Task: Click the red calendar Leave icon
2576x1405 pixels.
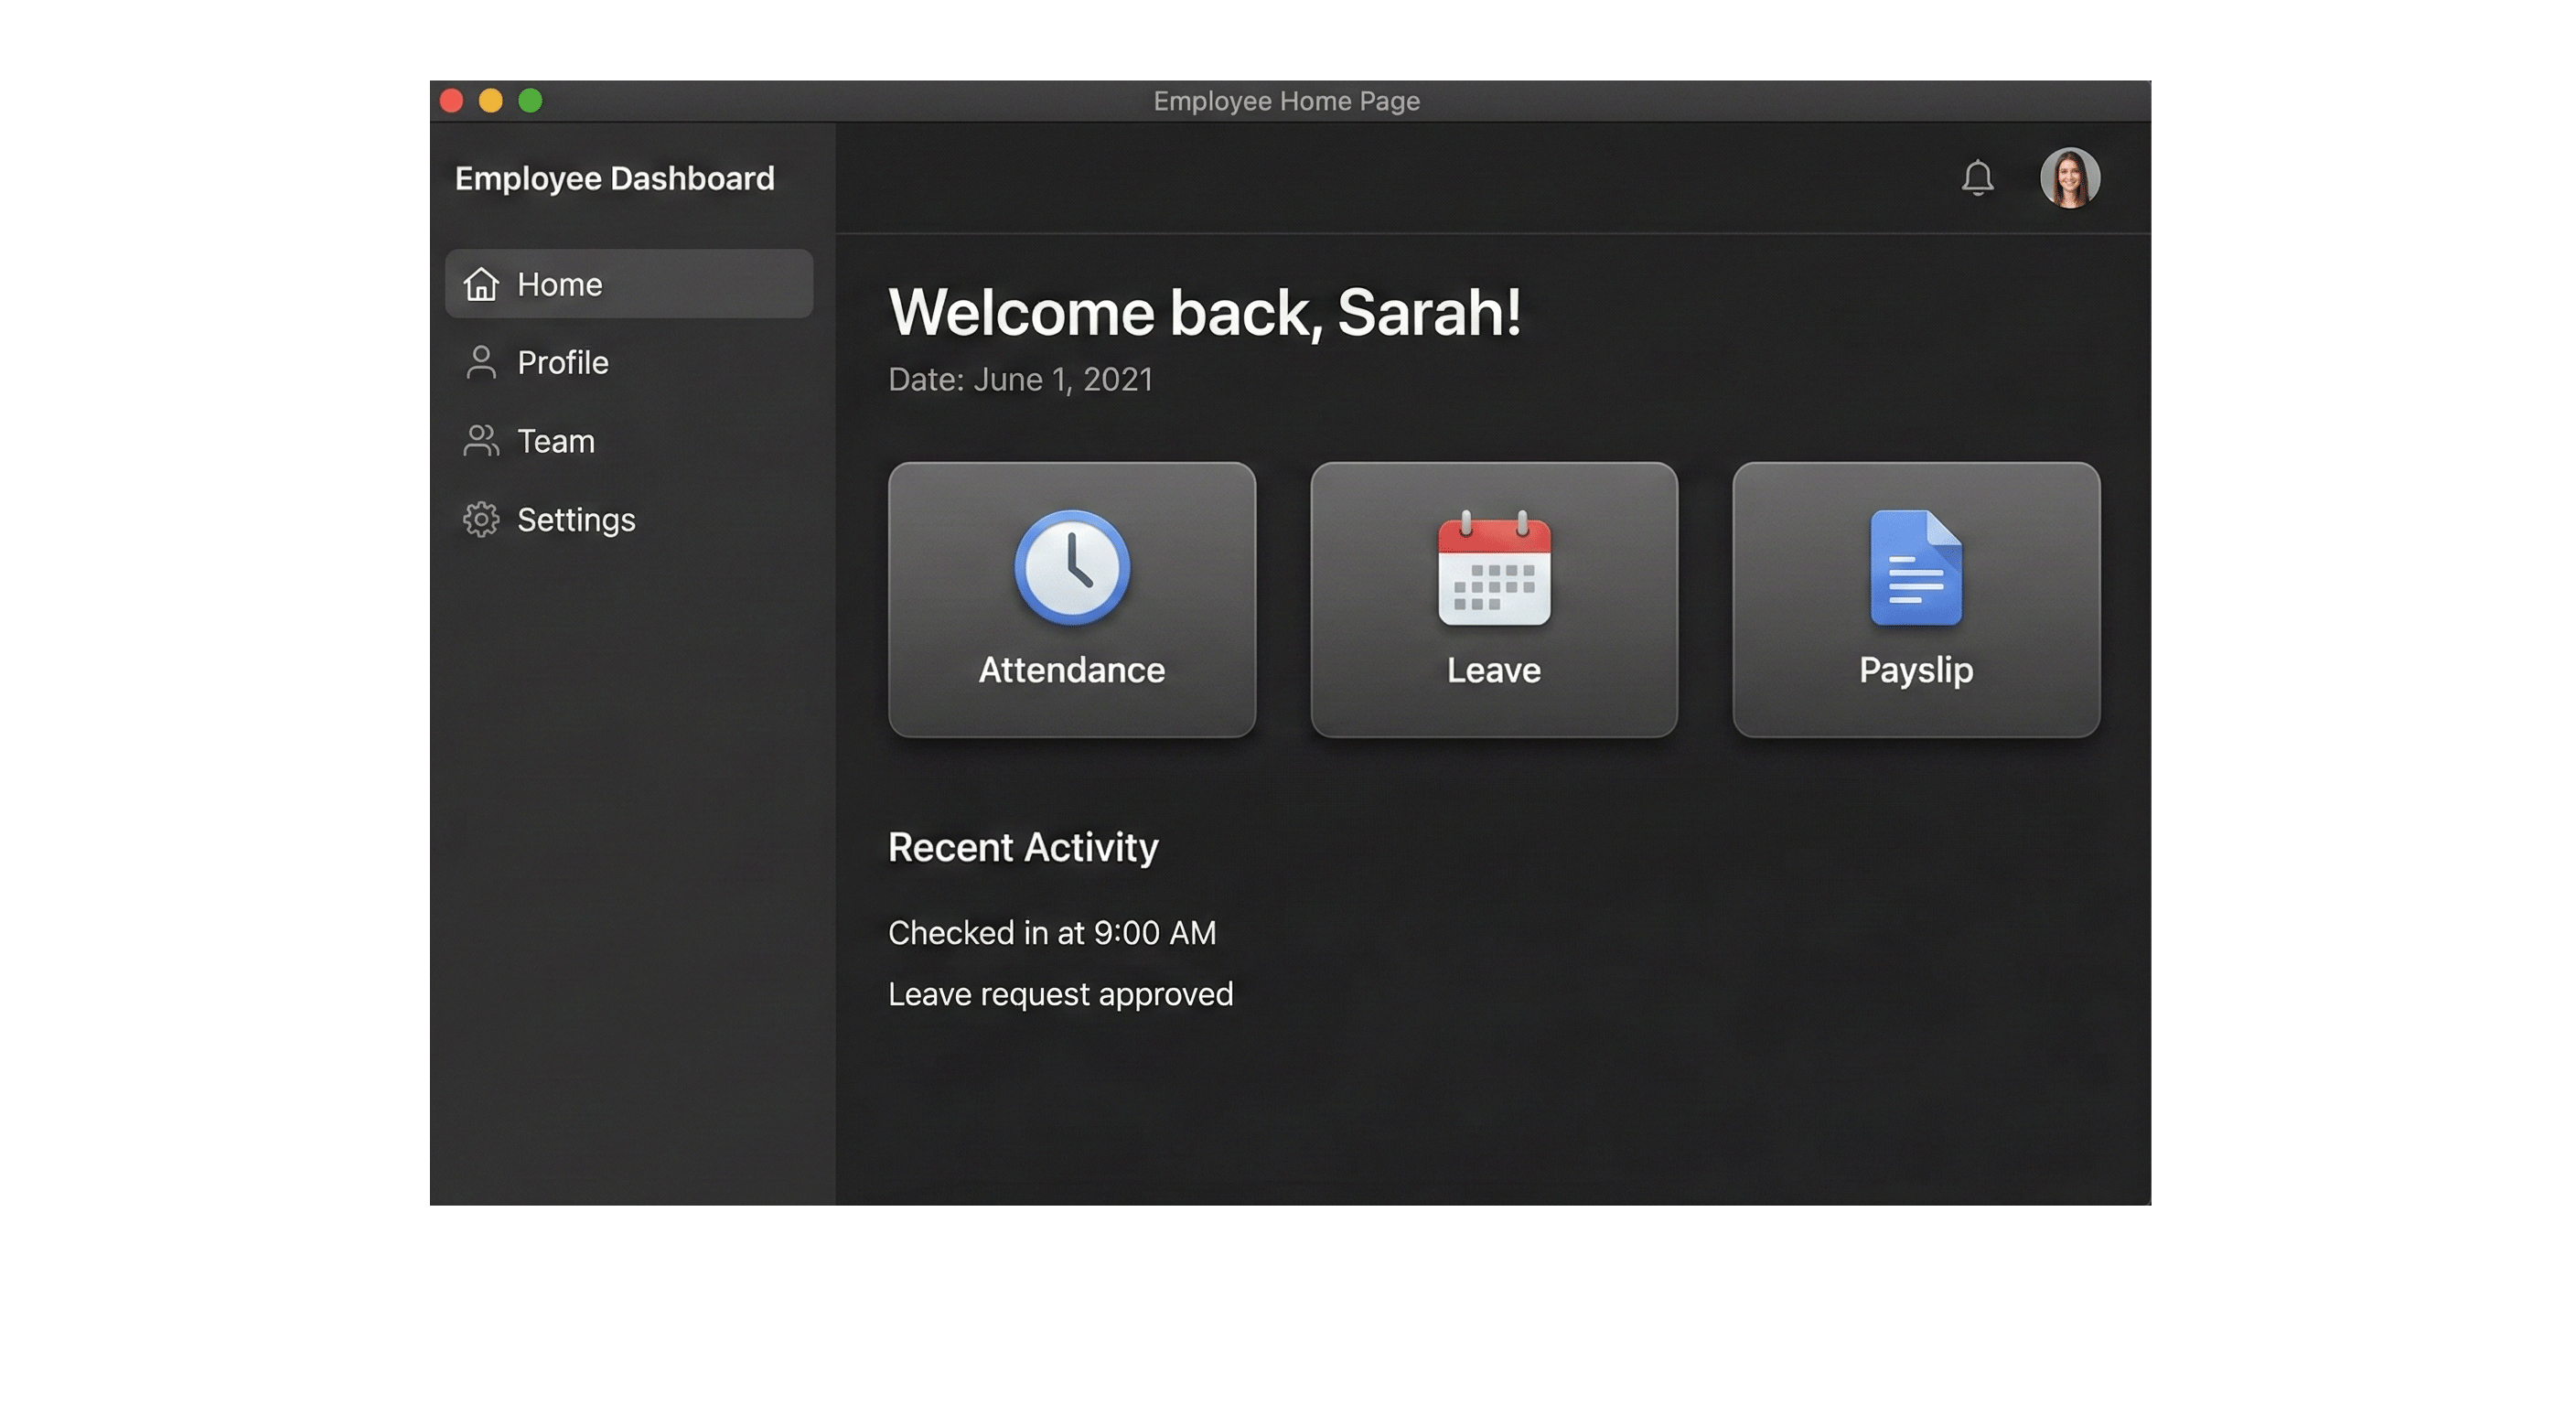Action: 1493,569
